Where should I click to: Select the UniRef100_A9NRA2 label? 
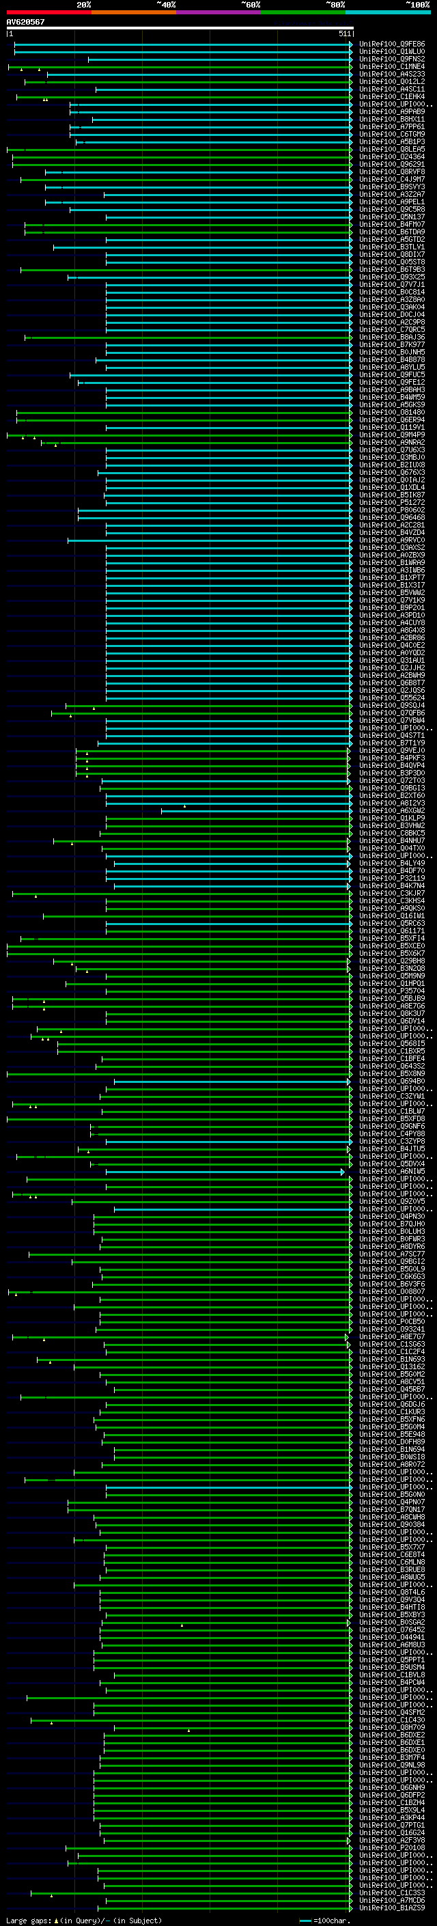391,443
